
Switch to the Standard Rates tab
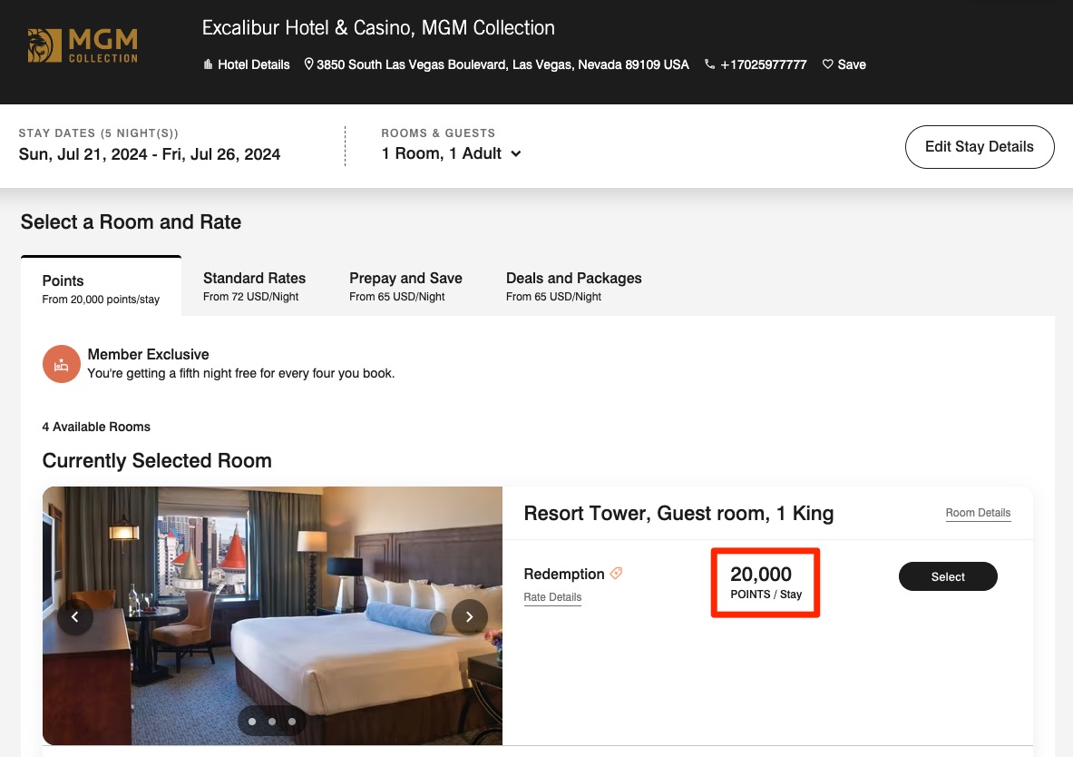(x=254, y=278)
